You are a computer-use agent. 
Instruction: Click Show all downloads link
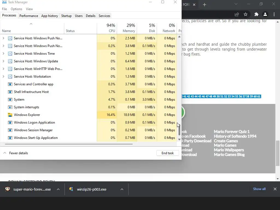259,189
